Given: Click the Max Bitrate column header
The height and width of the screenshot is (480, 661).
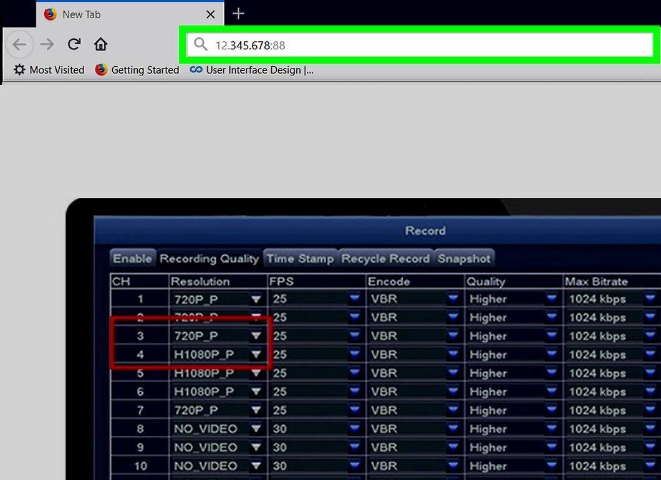Looking at the screenshot, I should point(597,282).
